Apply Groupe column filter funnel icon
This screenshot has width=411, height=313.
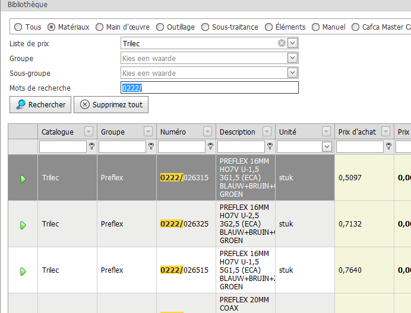point(151,146)
